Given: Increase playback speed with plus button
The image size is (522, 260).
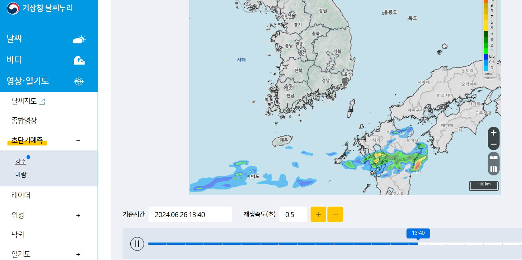Looking at the screenshot, I should (x=318, y=214).
